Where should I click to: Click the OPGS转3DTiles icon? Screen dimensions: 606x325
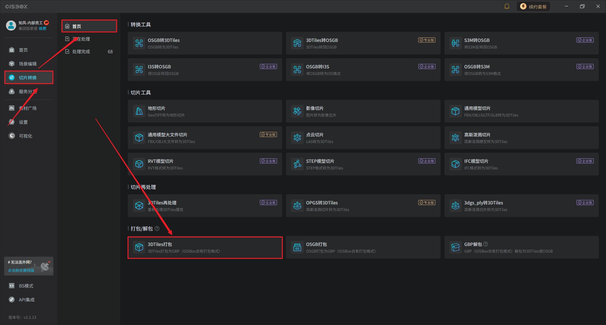point(297,206)
